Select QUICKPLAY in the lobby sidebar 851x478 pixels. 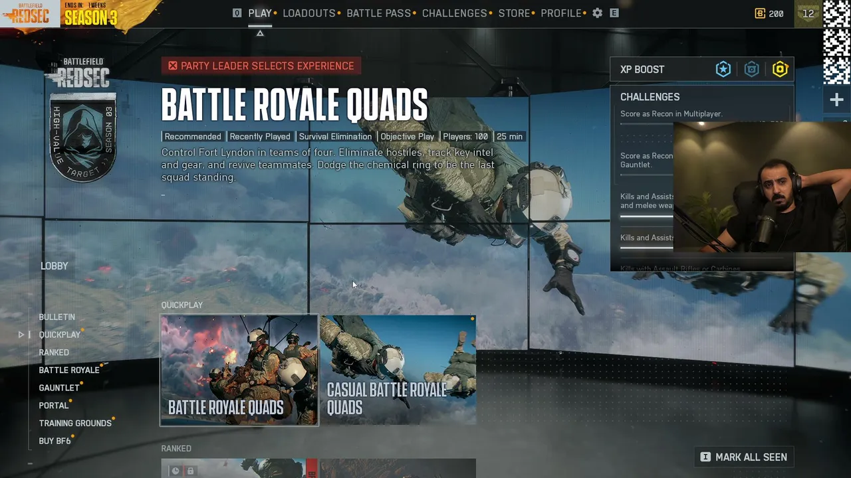pos(59,335)
